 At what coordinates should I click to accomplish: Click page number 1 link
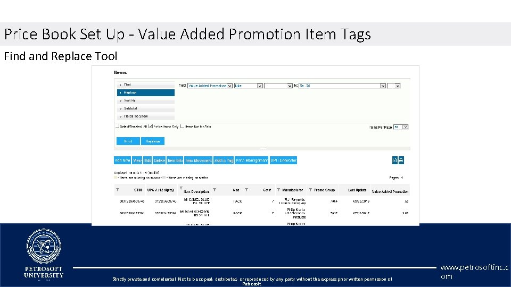tap(402, 178)
